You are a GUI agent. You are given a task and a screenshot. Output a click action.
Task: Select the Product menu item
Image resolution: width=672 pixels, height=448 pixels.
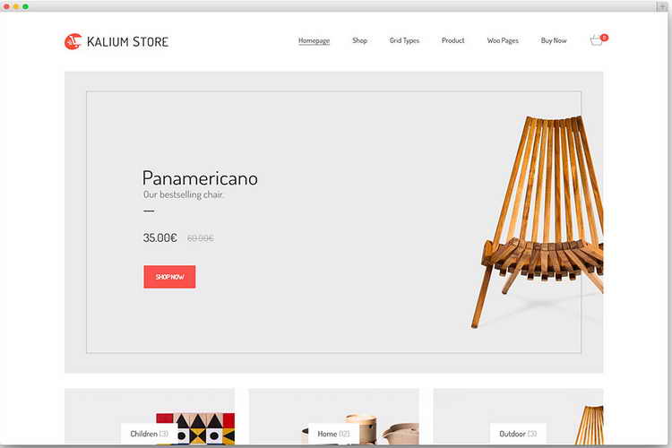(453, 40)
